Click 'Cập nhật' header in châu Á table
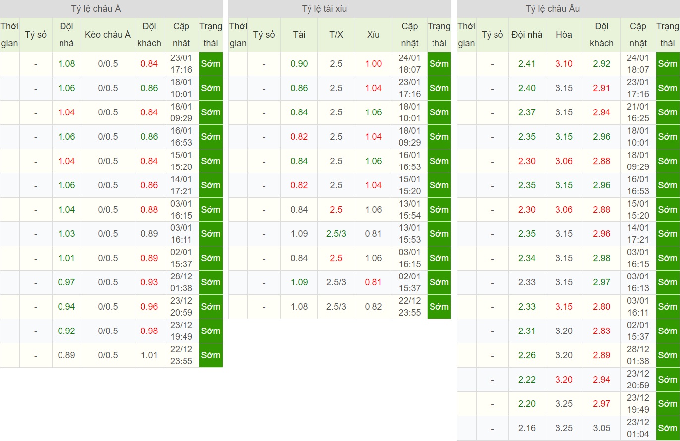The height and width of the screenshot is (441, 680). pyautogui.click(x=182, y=35)
